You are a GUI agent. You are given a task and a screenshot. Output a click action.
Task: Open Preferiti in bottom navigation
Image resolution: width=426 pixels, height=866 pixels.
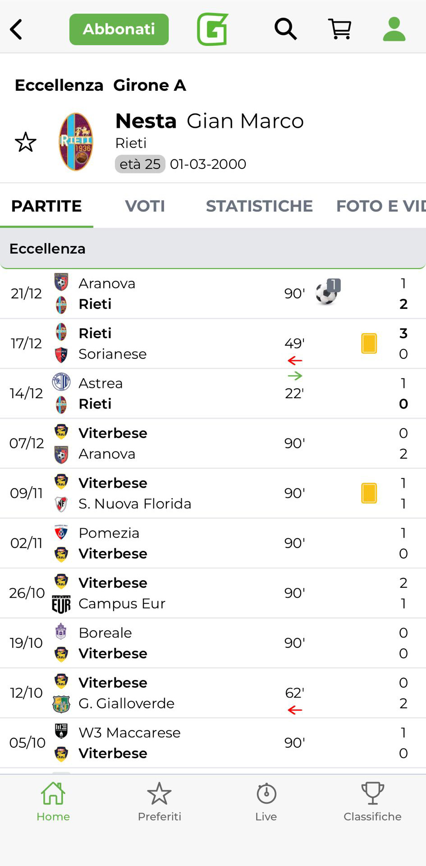[x=160, y=802]
